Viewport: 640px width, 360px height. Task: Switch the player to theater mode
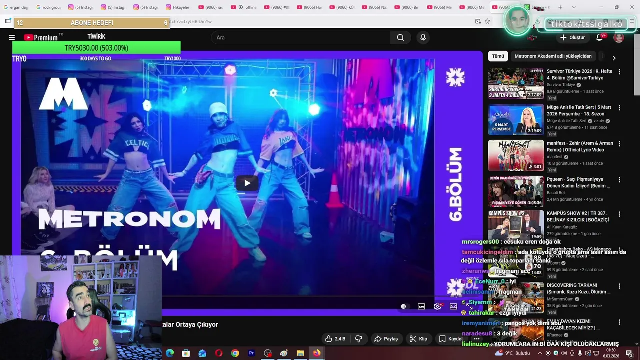(453, 306)
